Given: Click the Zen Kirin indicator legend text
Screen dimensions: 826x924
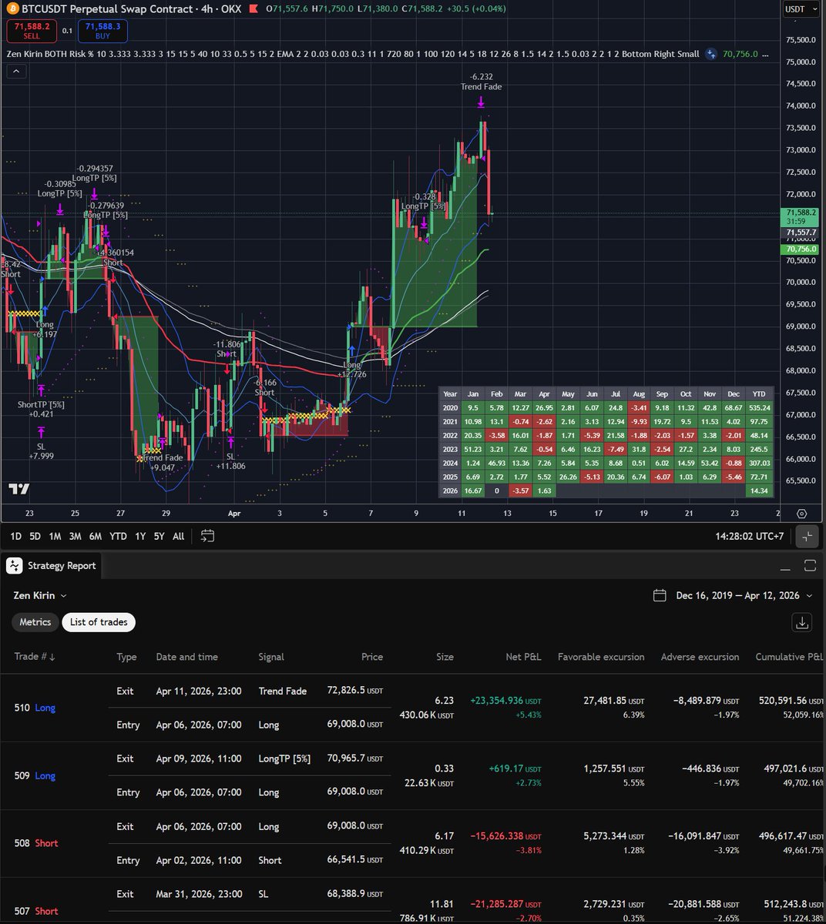Looking at the screenshot, I should (352, 54).
